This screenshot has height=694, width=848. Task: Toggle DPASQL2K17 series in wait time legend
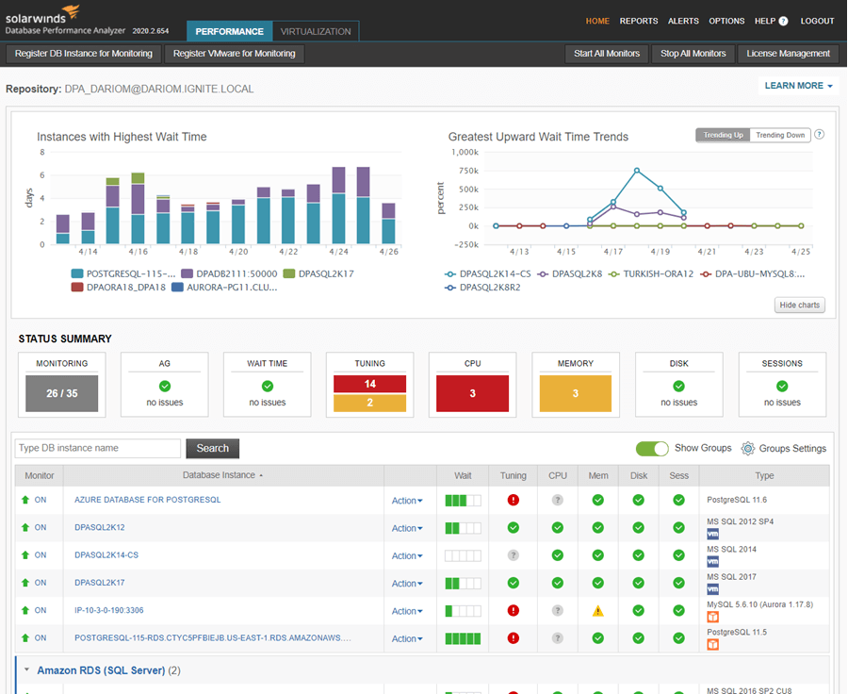[319, 273]
